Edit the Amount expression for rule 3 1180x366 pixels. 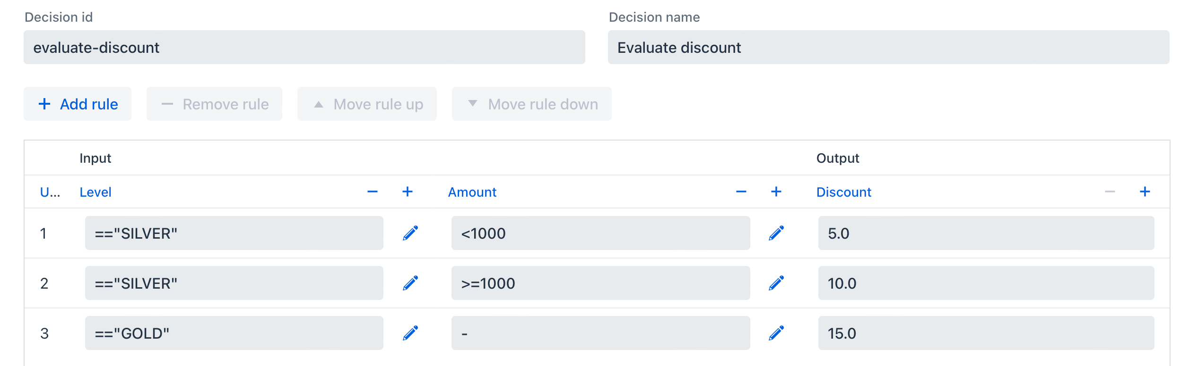click(x=777, y=333)
